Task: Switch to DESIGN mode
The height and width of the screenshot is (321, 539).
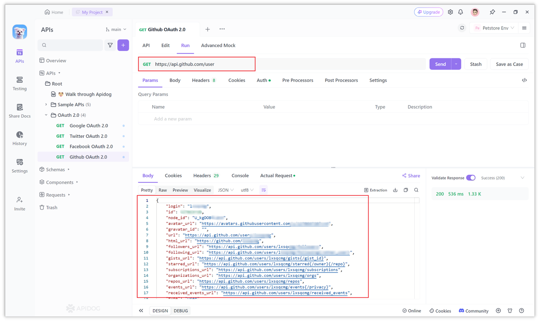Action: (160, 311)
